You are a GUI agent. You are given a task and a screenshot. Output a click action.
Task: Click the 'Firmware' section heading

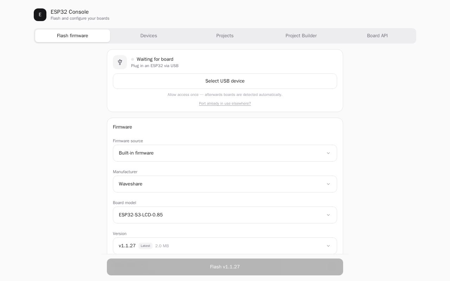point(122,127)
